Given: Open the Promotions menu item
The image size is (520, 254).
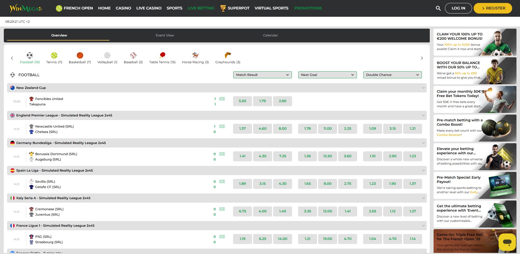Looking at the screenshot, I should coord(308,8).
